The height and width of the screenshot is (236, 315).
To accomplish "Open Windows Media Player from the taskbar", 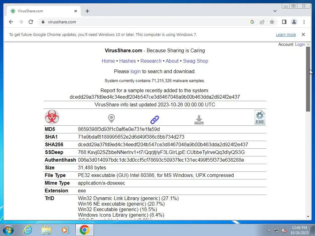I will point(65,230).
